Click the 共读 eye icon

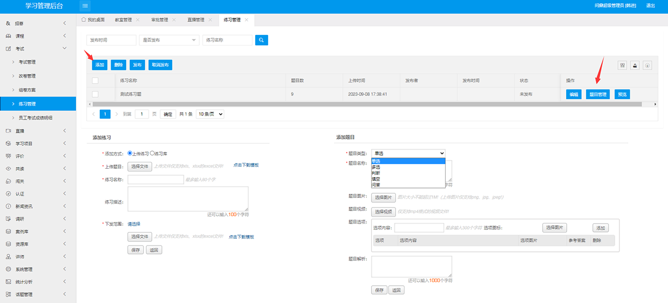[8, 169]
